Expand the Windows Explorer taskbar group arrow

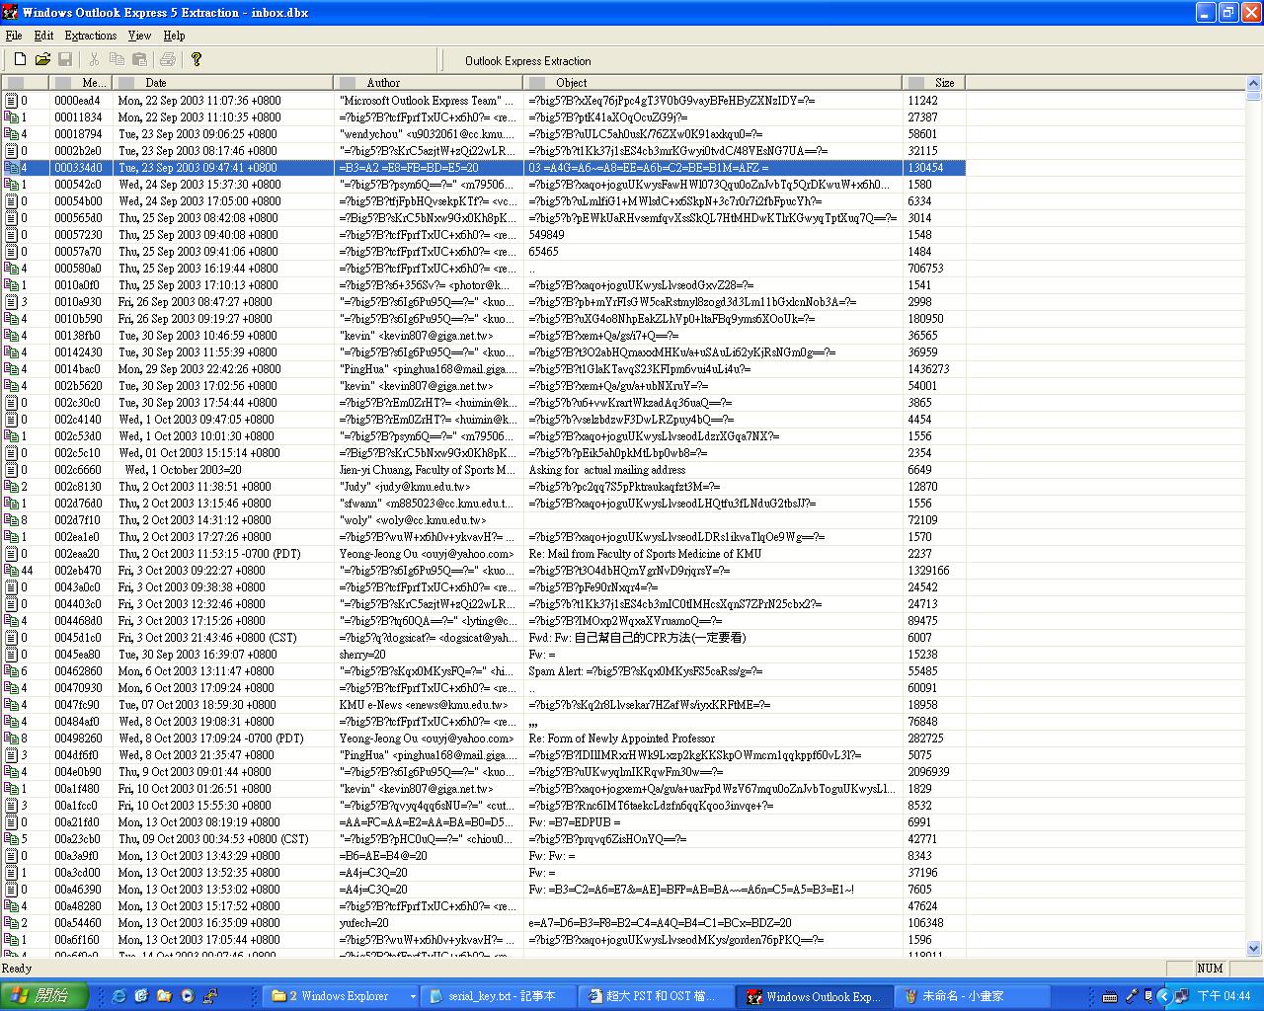click(x=413, y=996)
